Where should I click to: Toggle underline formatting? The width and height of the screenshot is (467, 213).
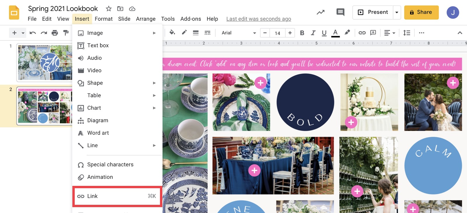(x=324, y=33)
